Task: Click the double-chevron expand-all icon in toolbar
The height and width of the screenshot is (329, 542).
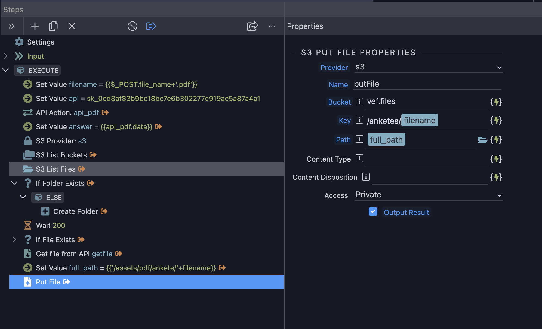Action: [x=11, y=26]
